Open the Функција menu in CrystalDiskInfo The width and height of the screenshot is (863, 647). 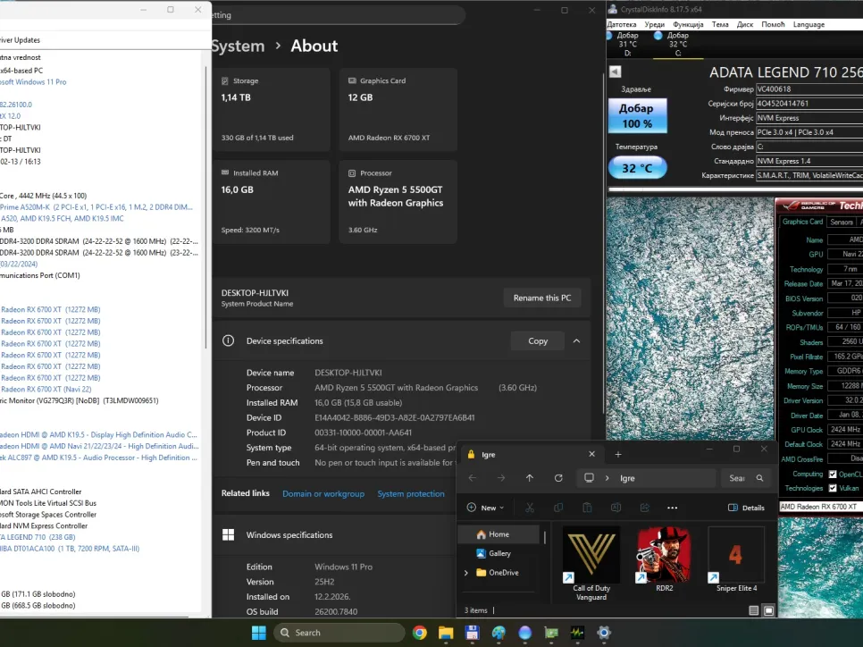[688, 24]
